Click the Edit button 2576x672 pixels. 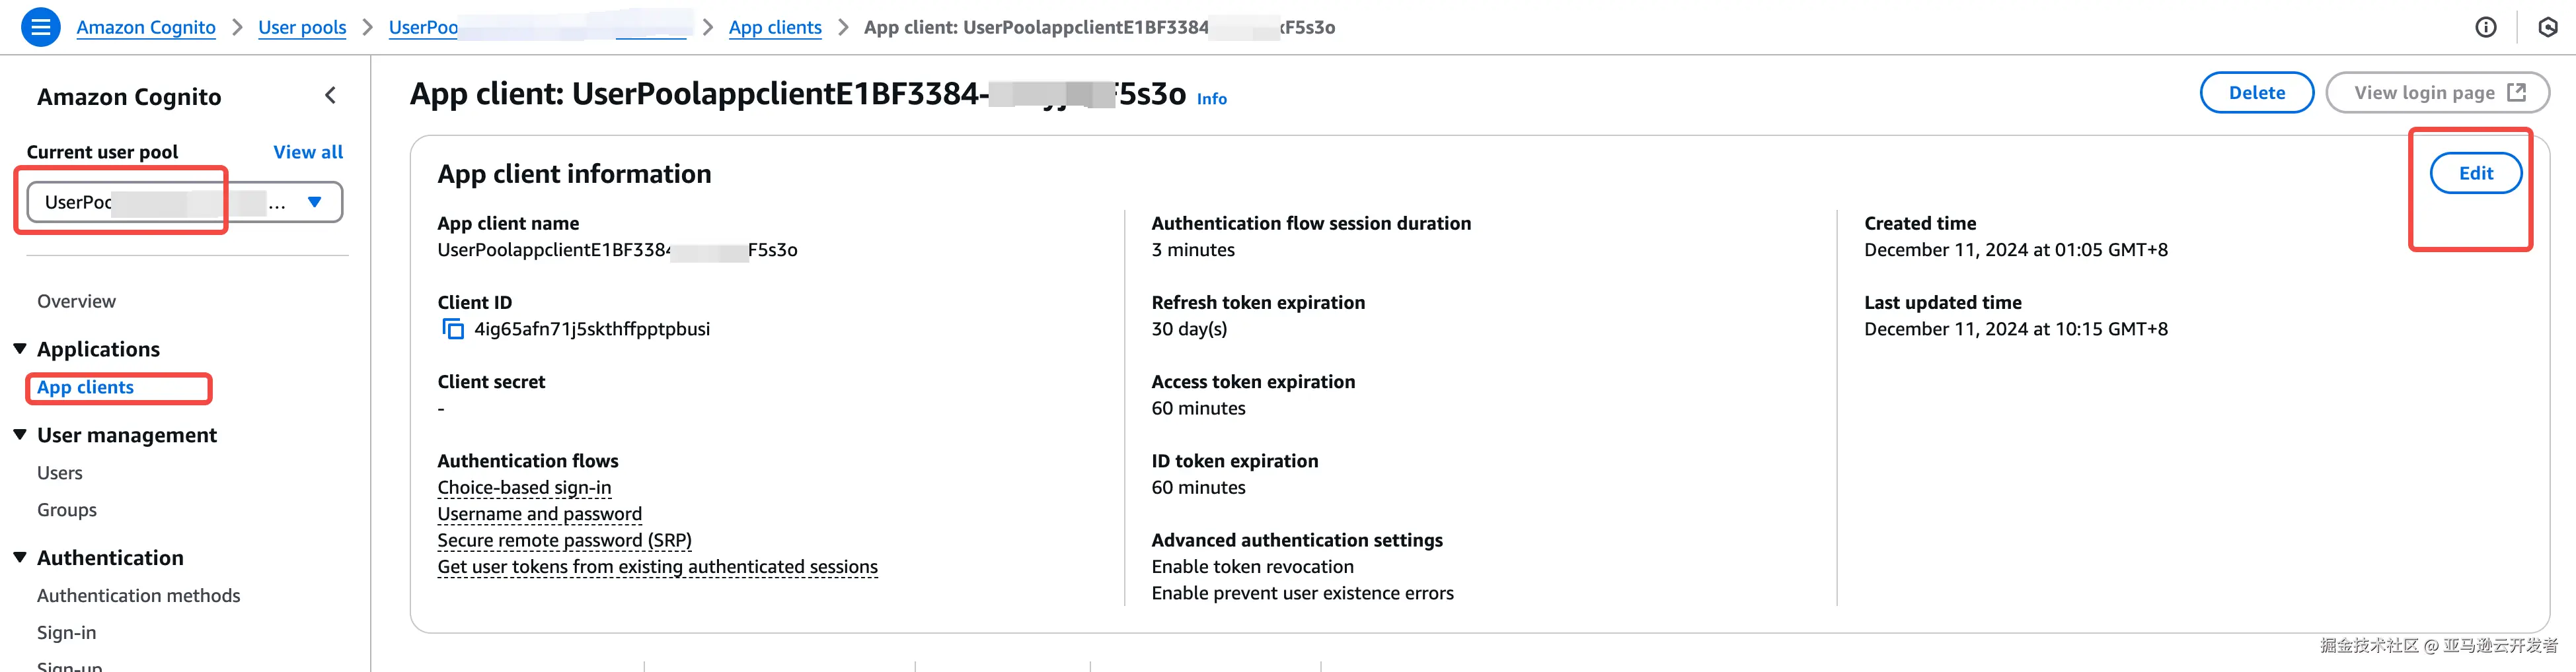pos(2475,174)
